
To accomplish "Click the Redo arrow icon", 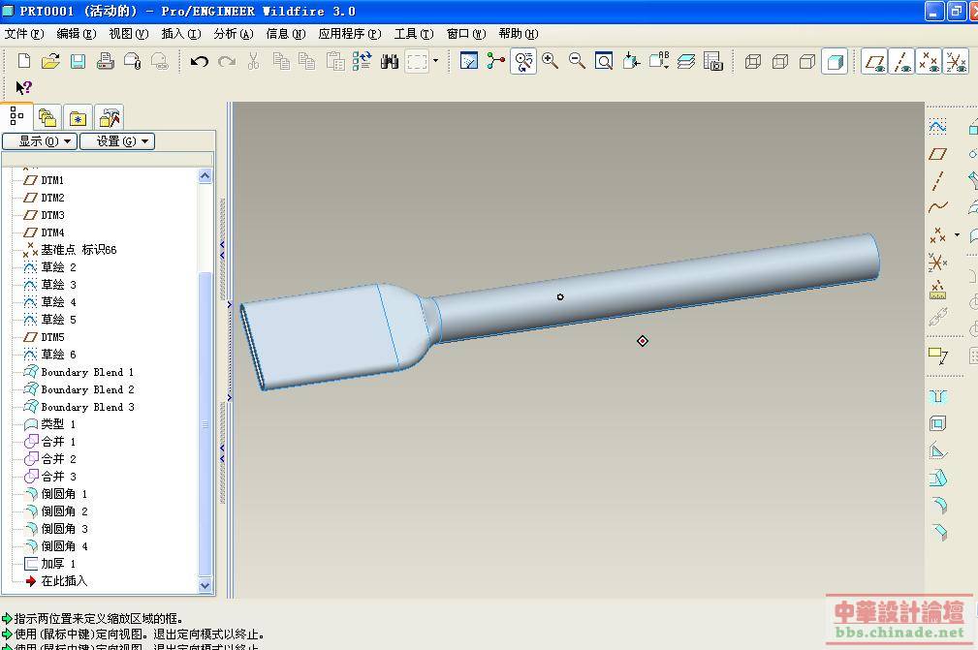I will [x=227, y=61].
